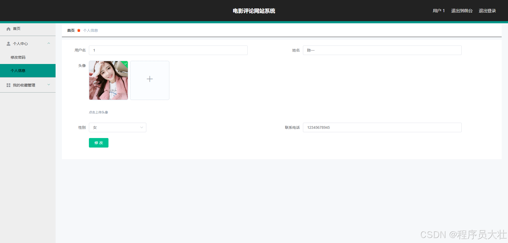
Task: Click the 用户名 input field
Action: click(168, 50)
